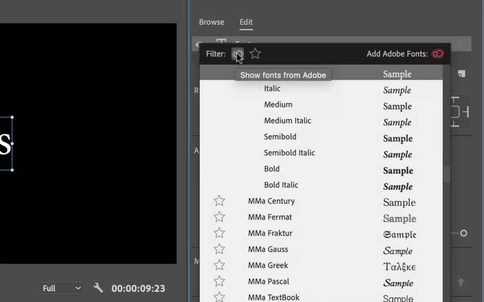Switch to the Edit tab
The height and width of the screenshot is (302, 484).
coord(246,22)
